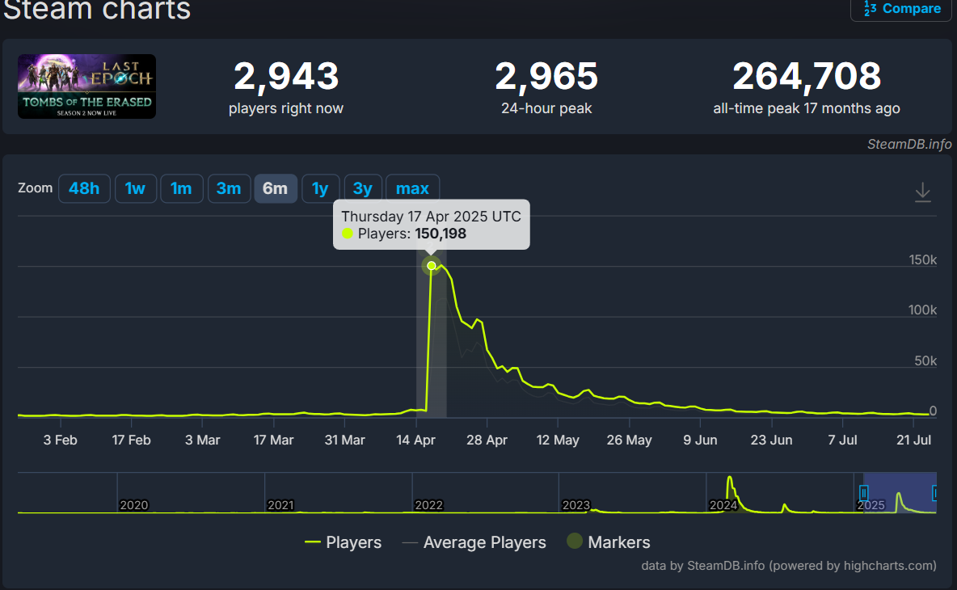Click the Steam charts heading
957x590 pixels.
tap(97, 11)
